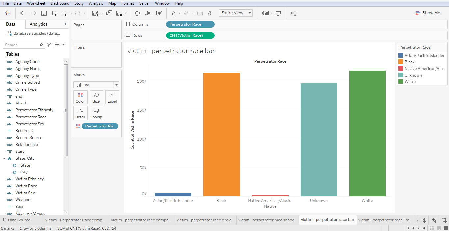449x231 pixels.
Task: Sort bars ascending via toolbar icon
Action: pos(148,13)
